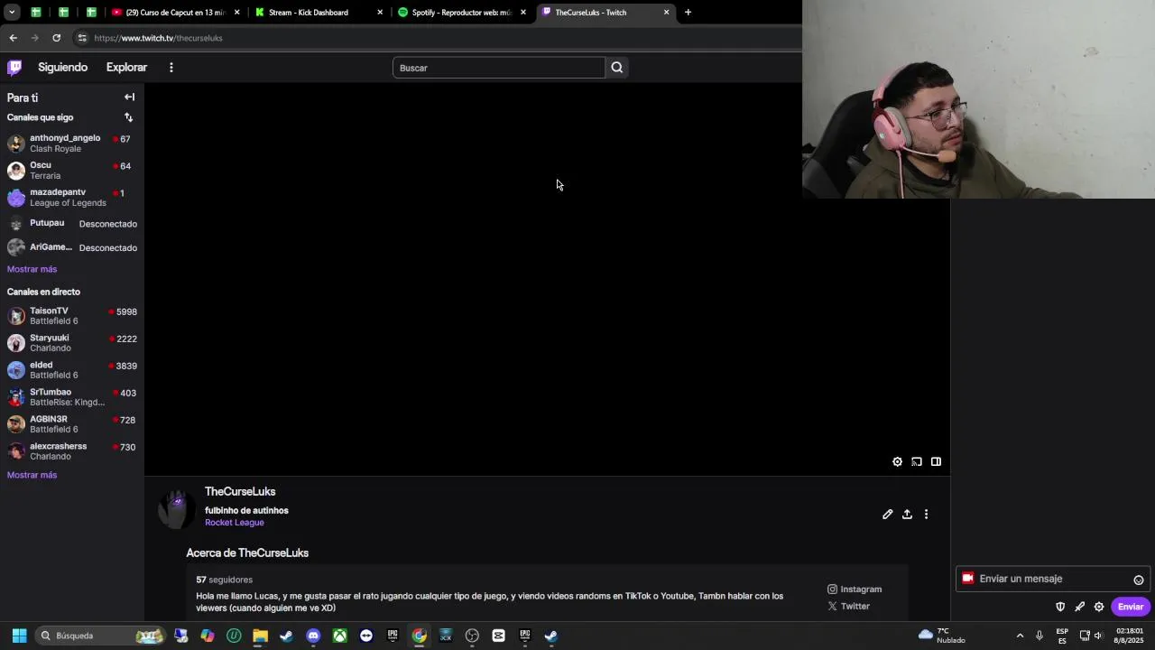1155x650 pixels.
Task: Edit stream info with the pencil icon
Action: pyautogui.click(x=888, y=514)
